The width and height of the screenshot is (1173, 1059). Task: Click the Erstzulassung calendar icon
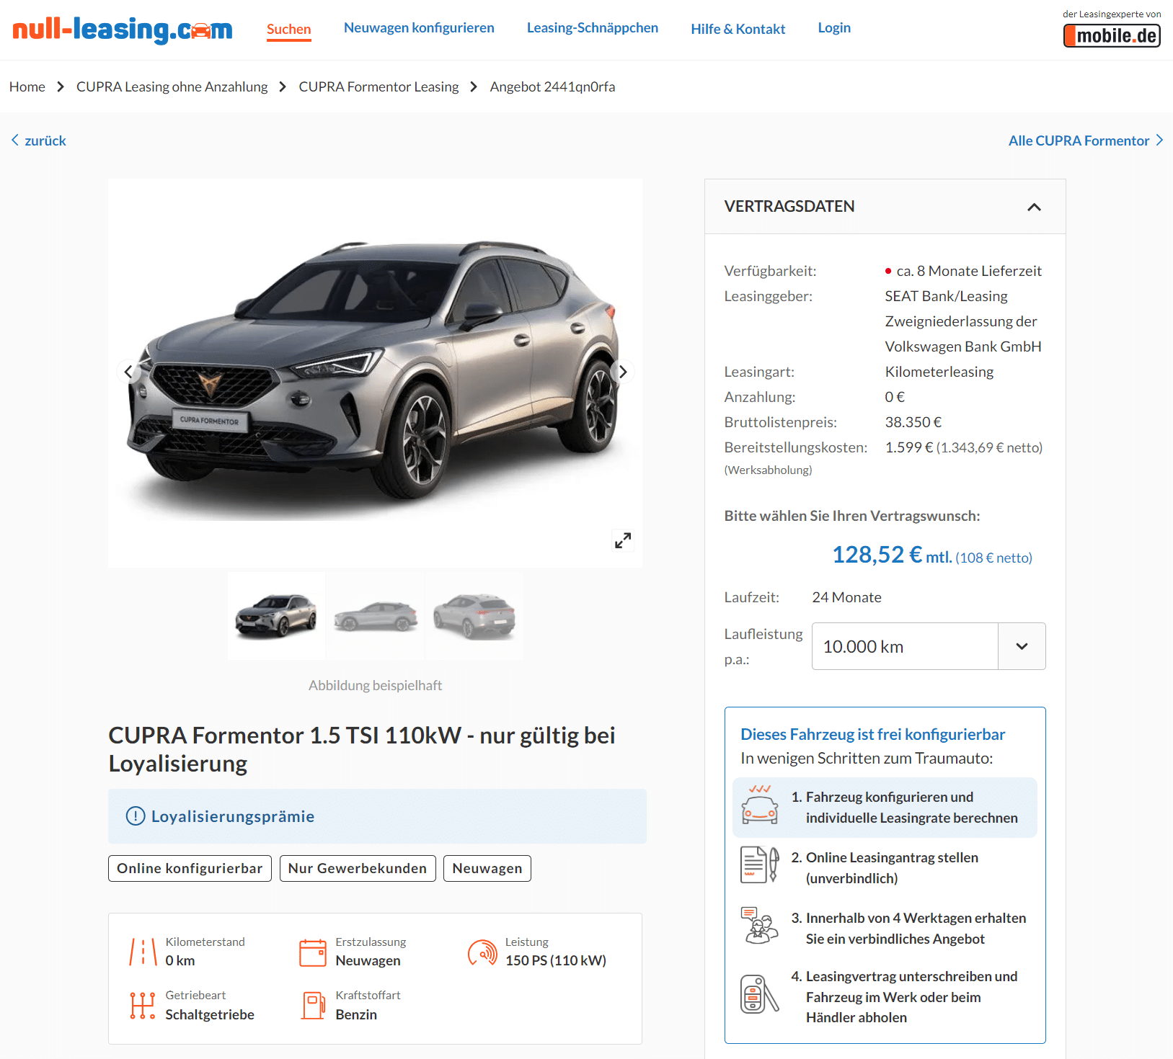313,952
